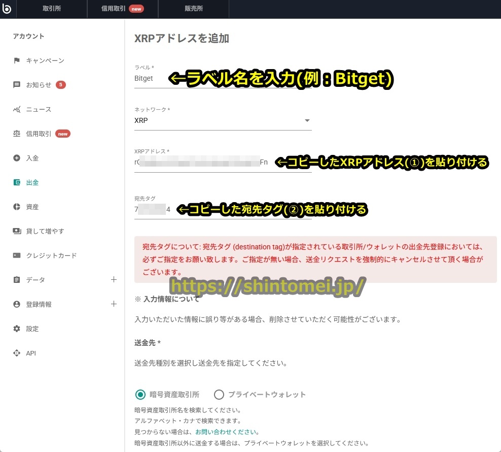
Task: Click the お問い合わせください link
Action: tap(226, 432)
